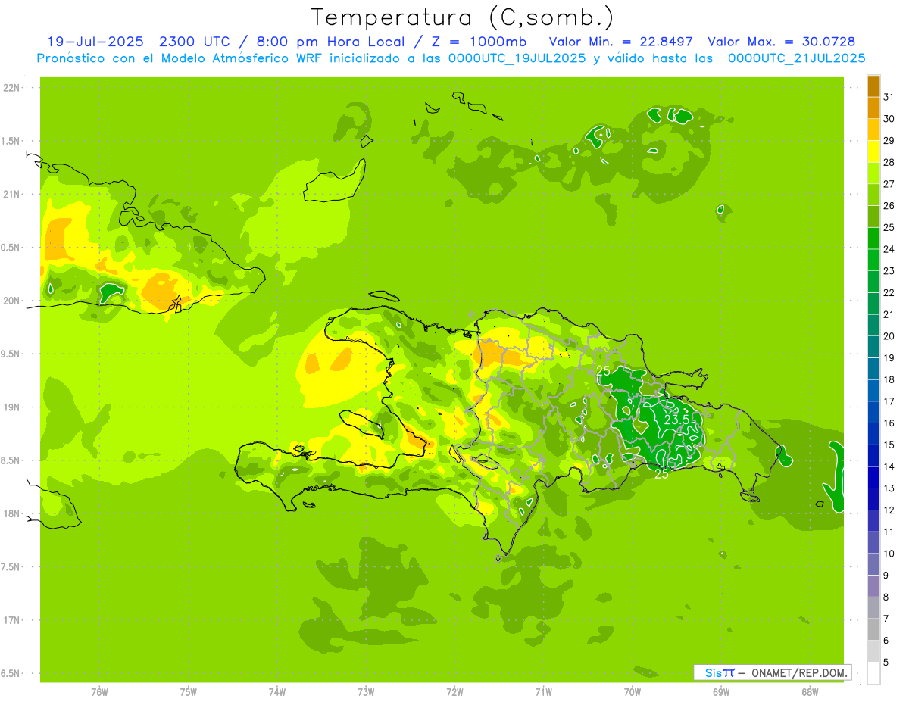909x702 pixels.
Task: Click the '76W' longitude label
Action: [99, 692]
